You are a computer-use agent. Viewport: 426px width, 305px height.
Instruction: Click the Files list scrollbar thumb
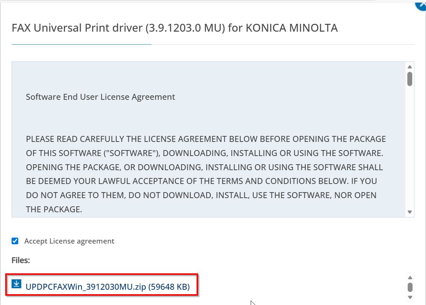(410, 287)
